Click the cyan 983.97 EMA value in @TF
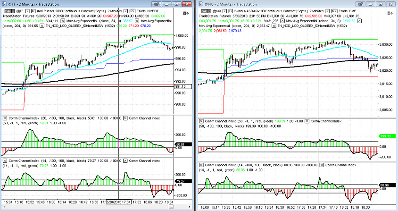 [x=127, y=21]
